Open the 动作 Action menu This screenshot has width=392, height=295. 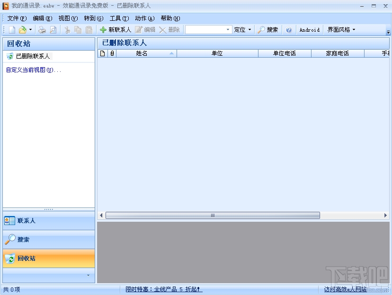[x=144, y=18]
